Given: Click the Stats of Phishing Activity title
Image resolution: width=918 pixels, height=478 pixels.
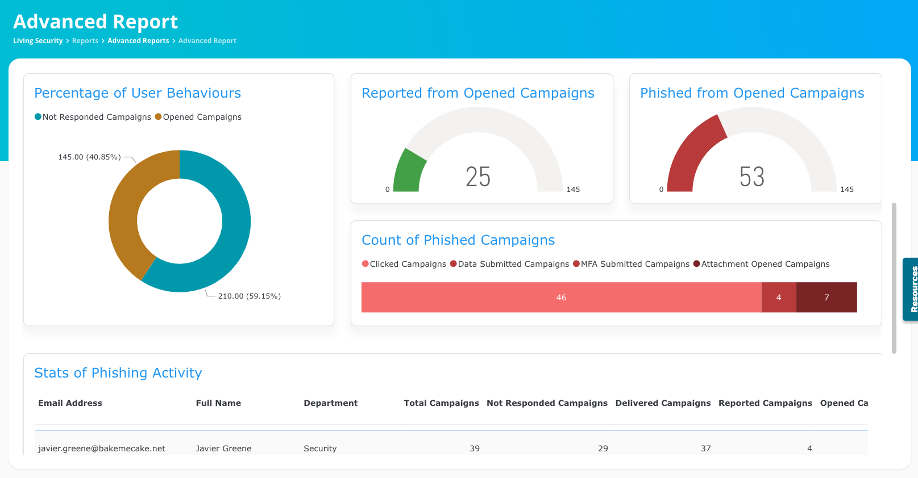Looking at the screenshot, I should pos(118,373).
